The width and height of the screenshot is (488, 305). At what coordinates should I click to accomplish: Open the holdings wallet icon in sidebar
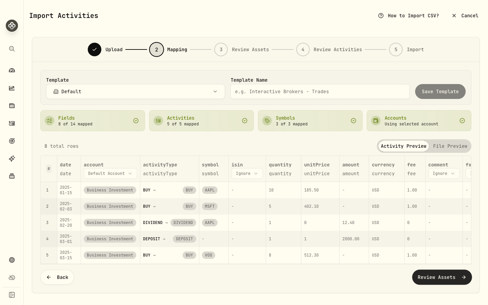pos(12,106)
